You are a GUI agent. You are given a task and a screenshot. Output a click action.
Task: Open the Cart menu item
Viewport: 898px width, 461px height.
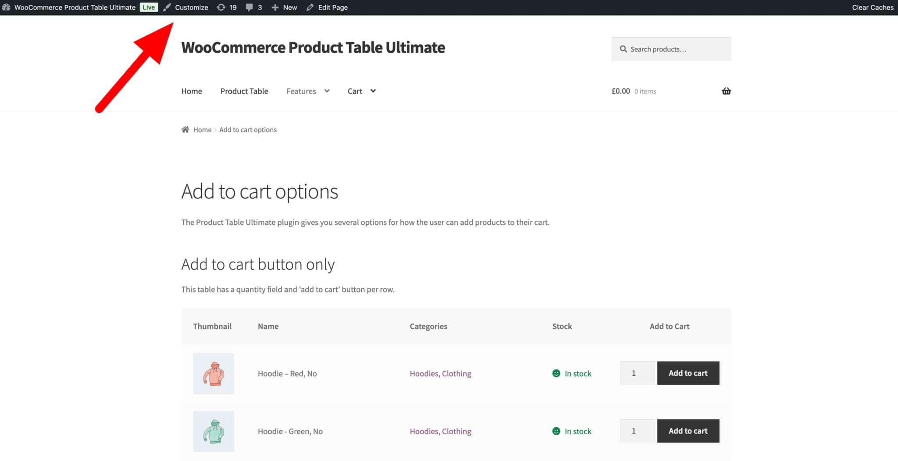pos(355,91)
